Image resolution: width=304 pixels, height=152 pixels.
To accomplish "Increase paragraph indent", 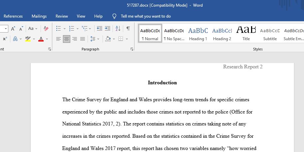I will coord(108,29).
